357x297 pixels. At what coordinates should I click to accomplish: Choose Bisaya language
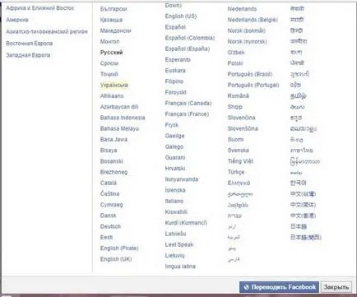pos(109,151)
